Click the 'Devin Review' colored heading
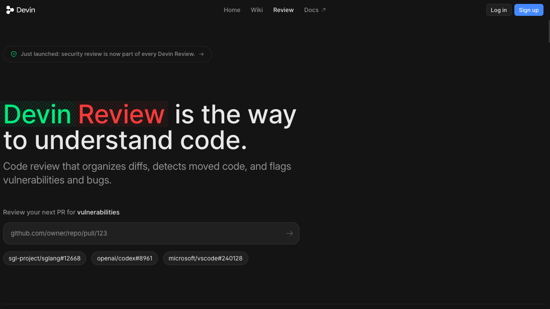The image size is (550, 309). pos(84,114)
